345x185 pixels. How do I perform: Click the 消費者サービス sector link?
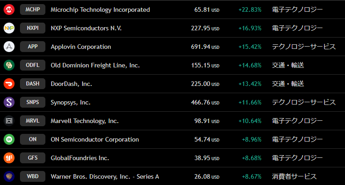[x=294, y=176]
